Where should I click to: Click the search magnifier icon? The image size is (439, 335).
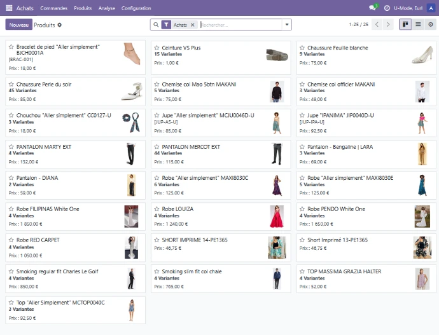click(156, 25)
